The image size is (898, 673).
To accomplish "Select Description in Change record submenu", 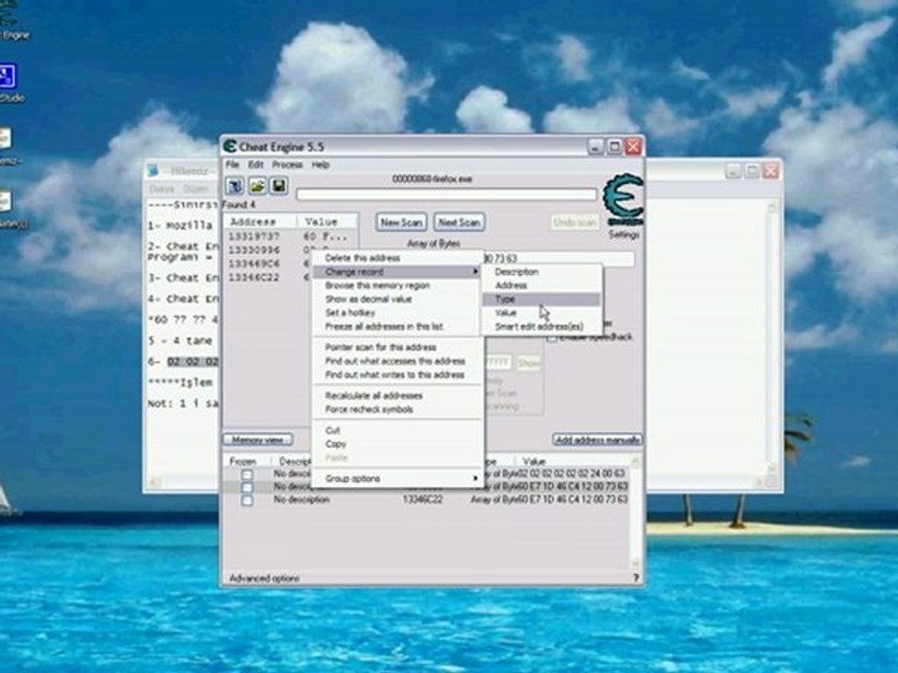I will [x=542, y=272].
